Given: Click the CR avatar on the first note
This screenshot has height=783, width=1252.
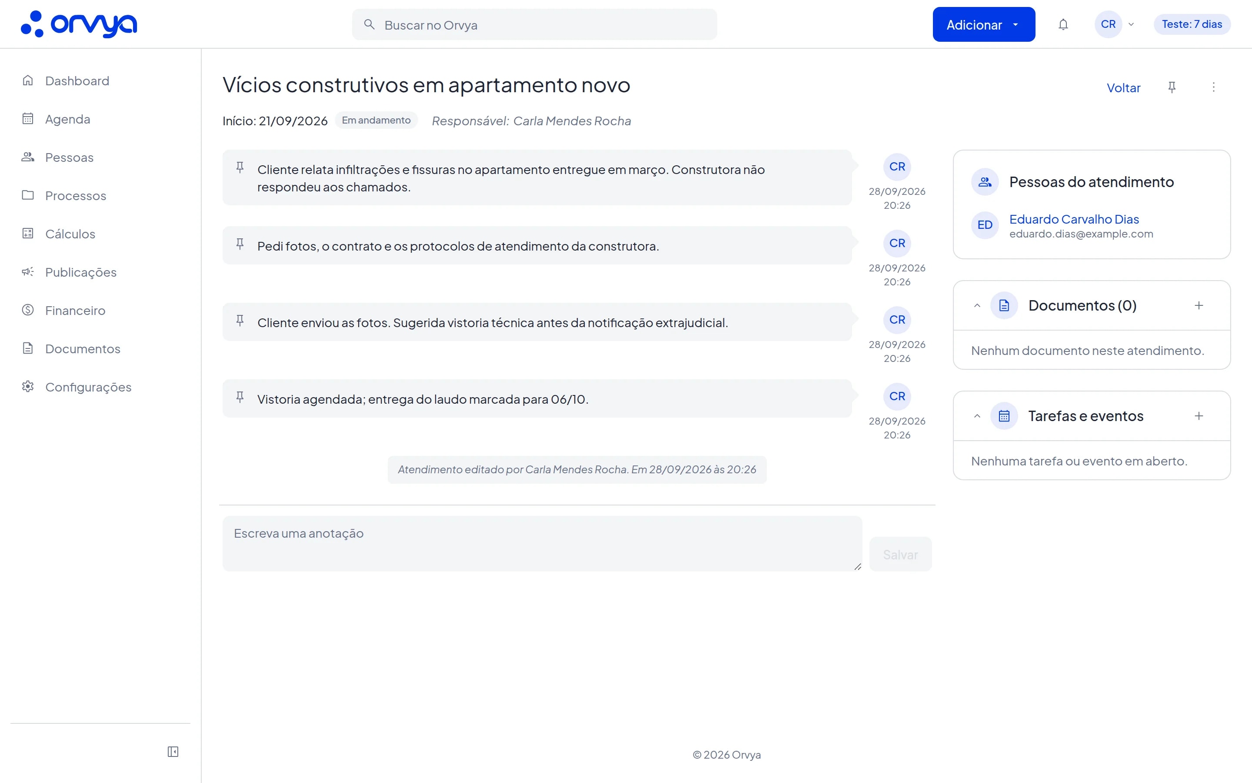Looking at the screenshot, I should [897, 167].
